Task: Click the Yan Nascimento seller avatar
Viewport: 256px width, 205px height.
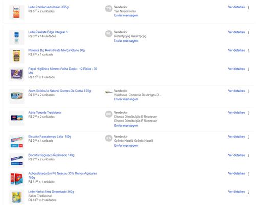Action: [x=109, y=9]
